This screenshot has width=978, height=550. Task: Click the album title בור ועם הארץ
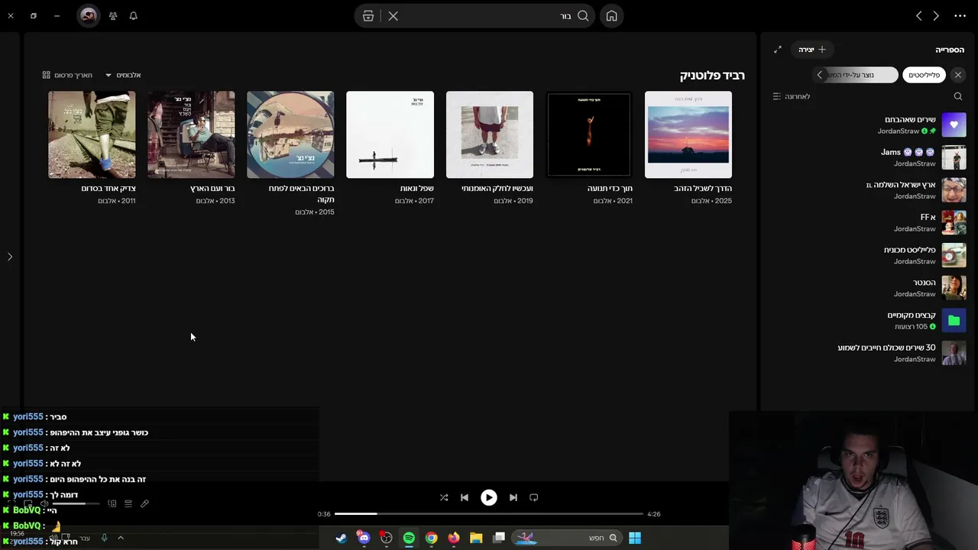[x=212, y=189]
